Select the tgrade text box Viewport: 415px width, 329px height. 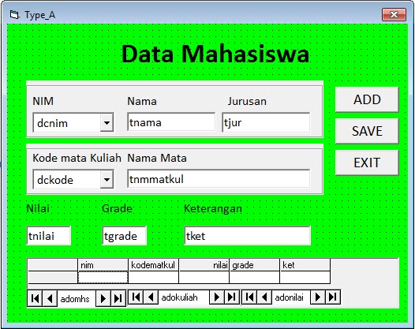[x=125, y=236]
